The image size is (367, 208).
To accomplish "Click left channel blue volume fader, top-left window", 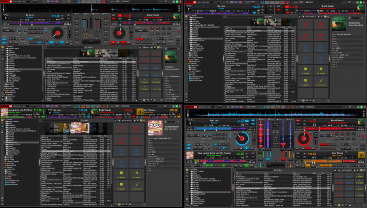I will coord(84,22).
